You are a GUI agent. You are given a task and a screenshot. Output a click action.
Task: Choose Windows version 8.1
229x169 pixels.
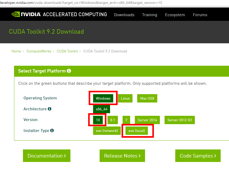click(113, 120)
